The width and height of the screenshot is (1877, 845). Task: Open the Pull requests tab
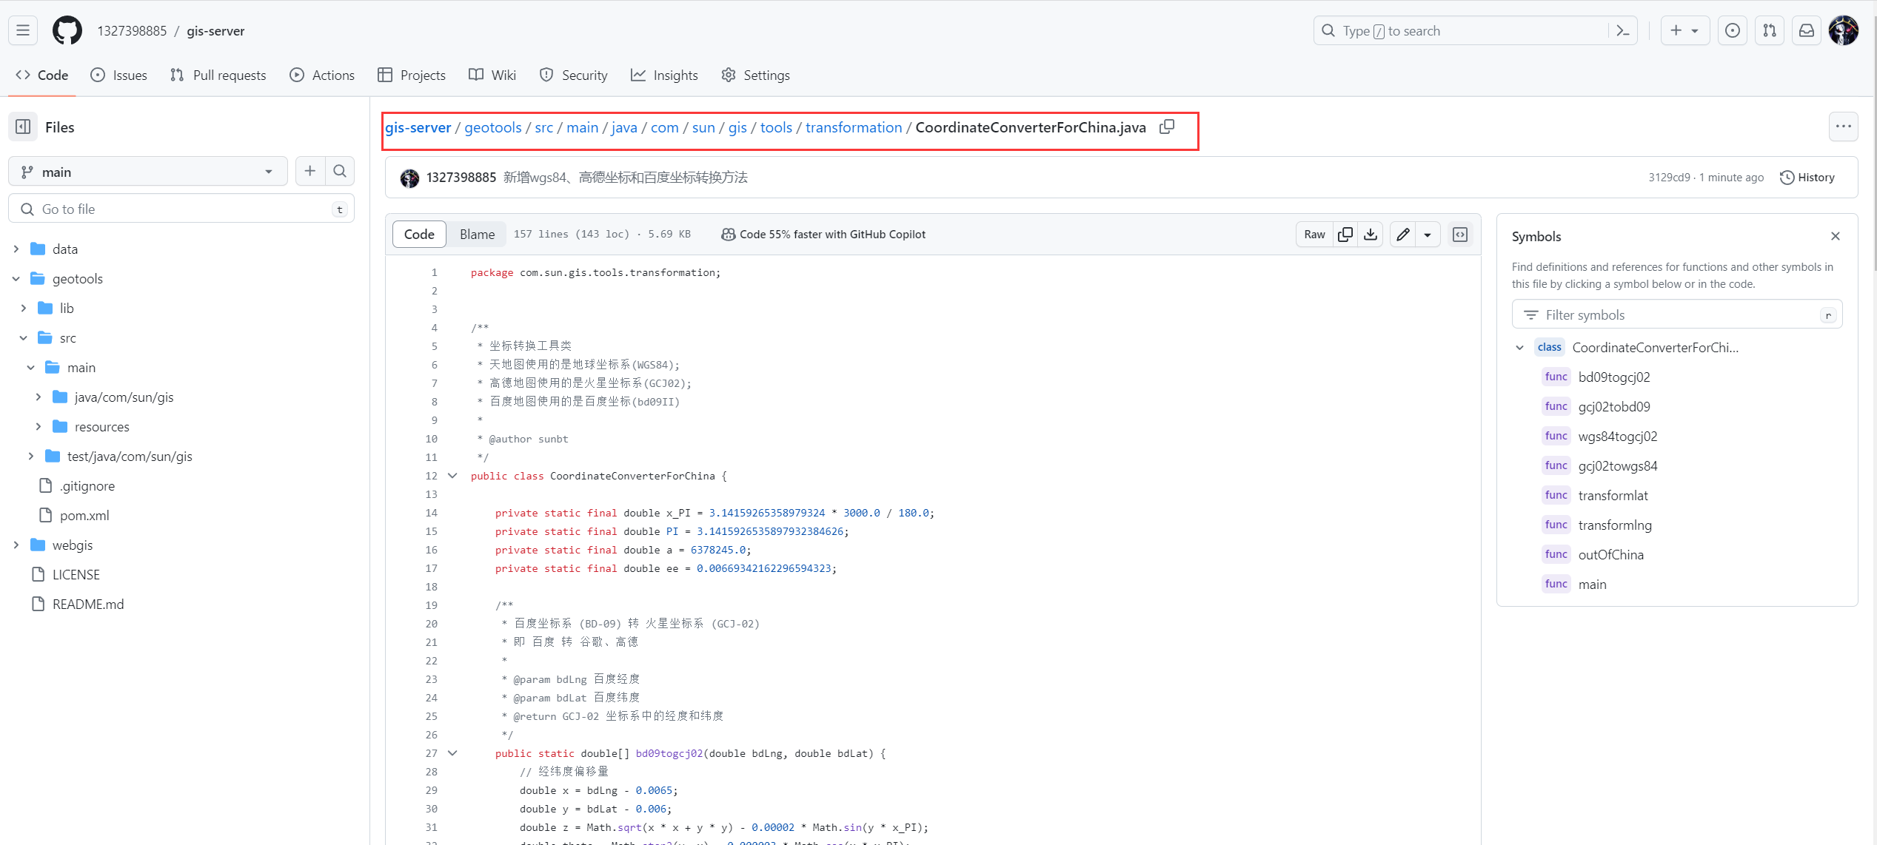coord(218,75)
